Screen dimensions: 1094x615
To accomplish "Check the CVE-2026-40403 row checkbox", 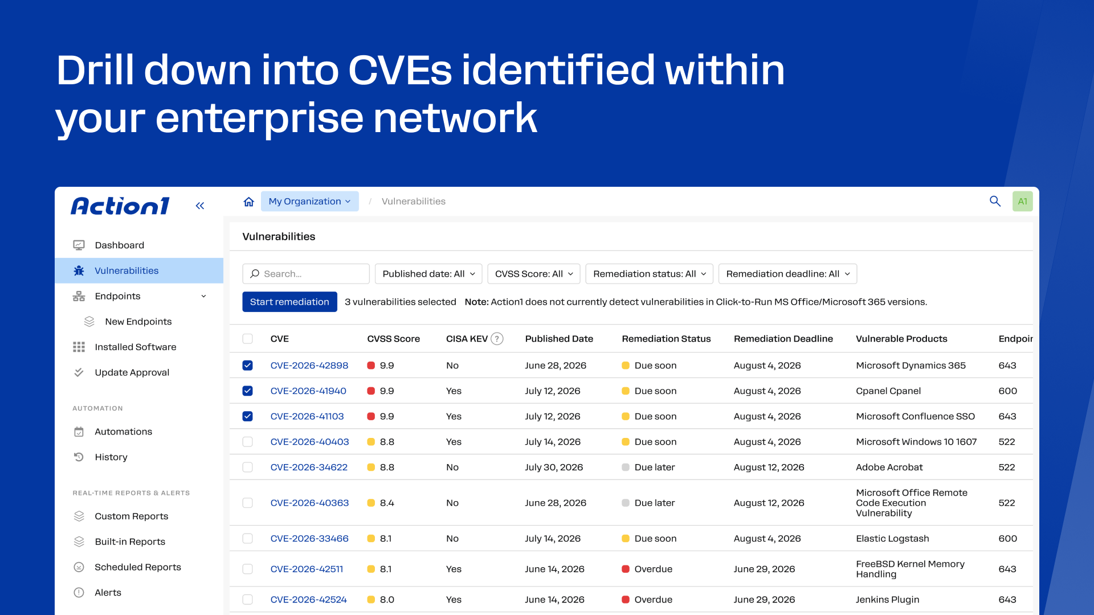I will [247, 442].
